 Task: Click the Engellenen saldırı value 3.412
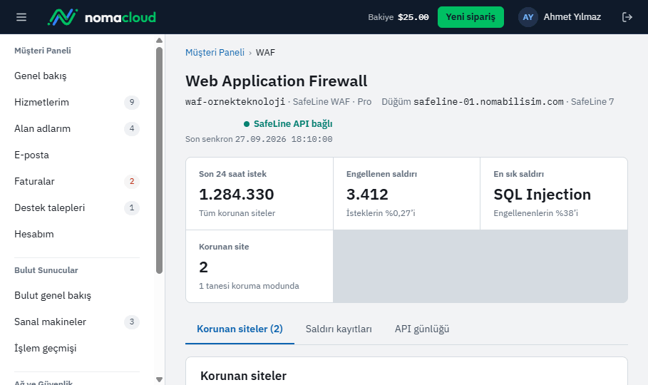(367, 195)
